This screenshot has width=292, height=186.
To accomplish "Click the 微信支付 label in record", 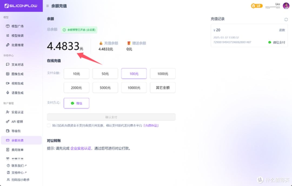I will pyautogui.click(x=279, y=42).
